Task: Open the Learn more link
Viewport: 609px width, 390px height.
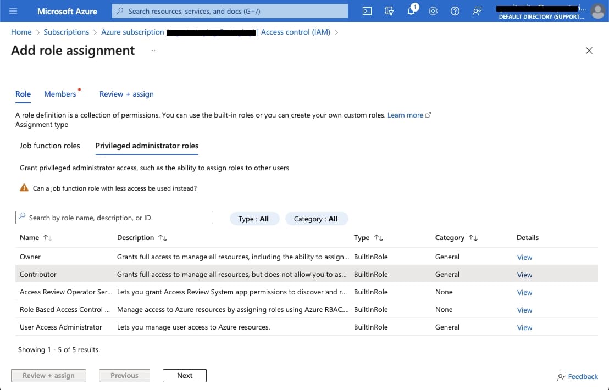Action: tap(405, 115)
